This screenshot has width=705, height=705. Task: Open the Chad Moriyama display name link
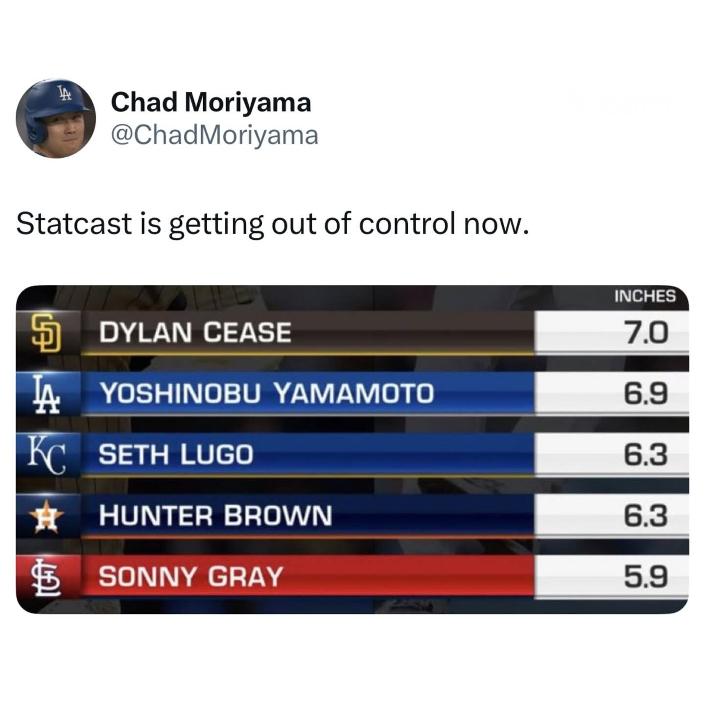(x=211, y=102)
